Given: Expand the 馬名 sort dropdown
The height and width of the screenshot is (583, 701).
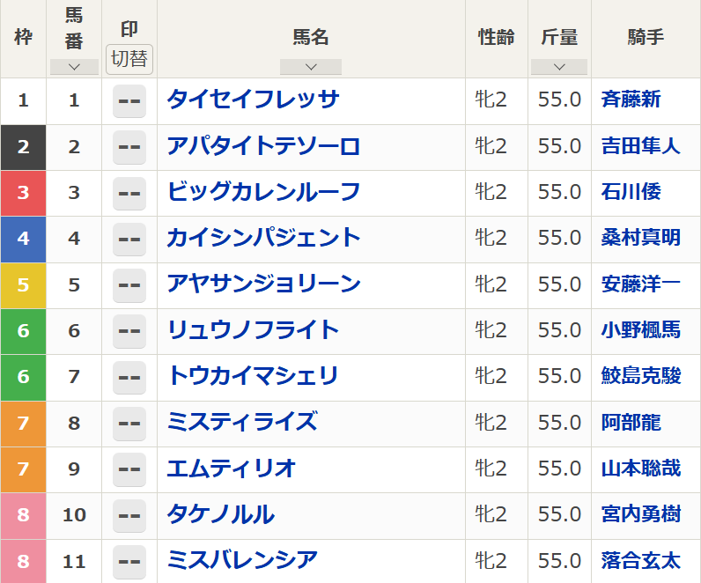Looking at the screenshot, I should tap(310, 67).
